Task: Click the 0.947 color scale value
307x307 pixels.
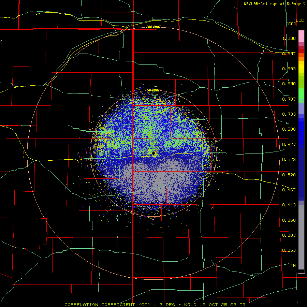Action: coord(289,54)
